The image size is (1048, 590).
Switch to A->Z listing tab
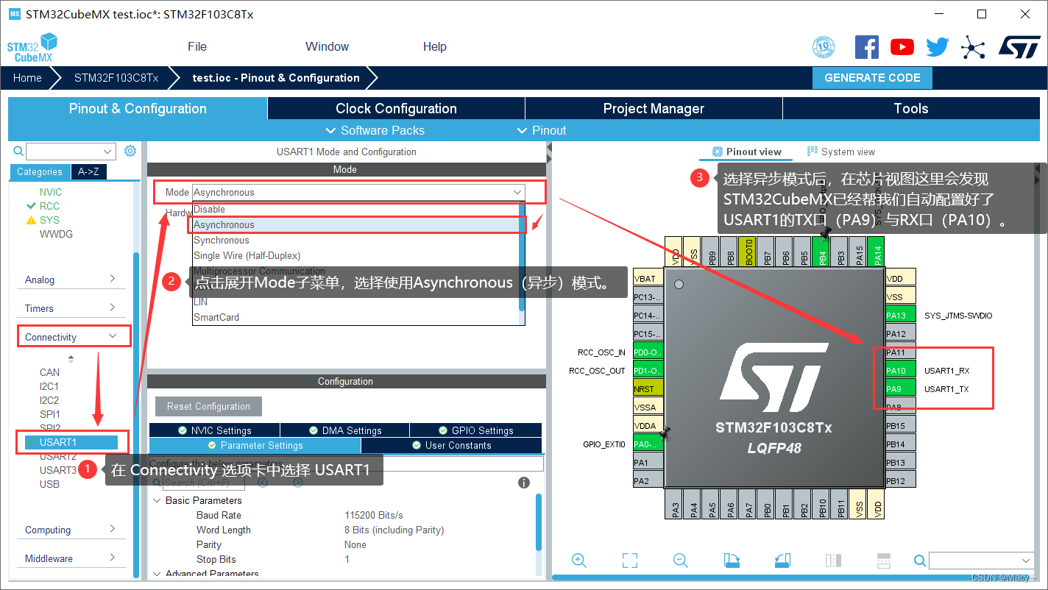tap(88, 171)
